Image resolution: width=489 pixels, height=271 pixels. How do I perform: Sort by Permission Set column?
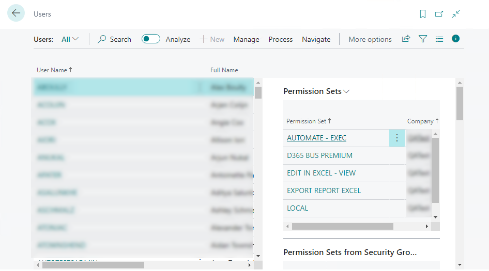309,121
